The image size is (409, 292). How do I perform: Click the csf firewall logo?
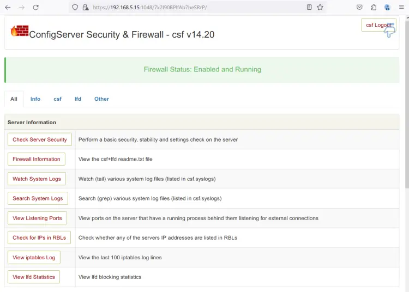(19, 31)
